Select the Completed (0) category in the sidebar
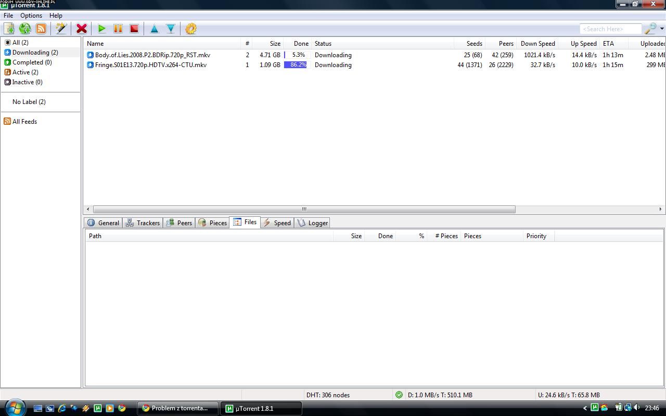Viewport: 666px width, 416px height. 32,62
